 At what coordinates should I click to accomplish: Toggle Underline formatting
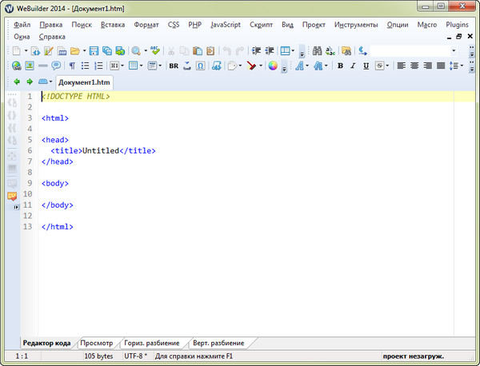[366, 66]
